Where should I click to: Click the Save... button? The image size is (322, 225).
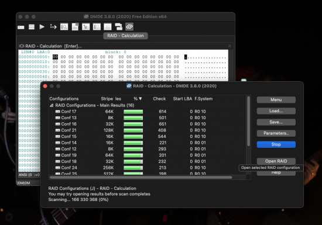pyautogui.click(x=276, y=122)
